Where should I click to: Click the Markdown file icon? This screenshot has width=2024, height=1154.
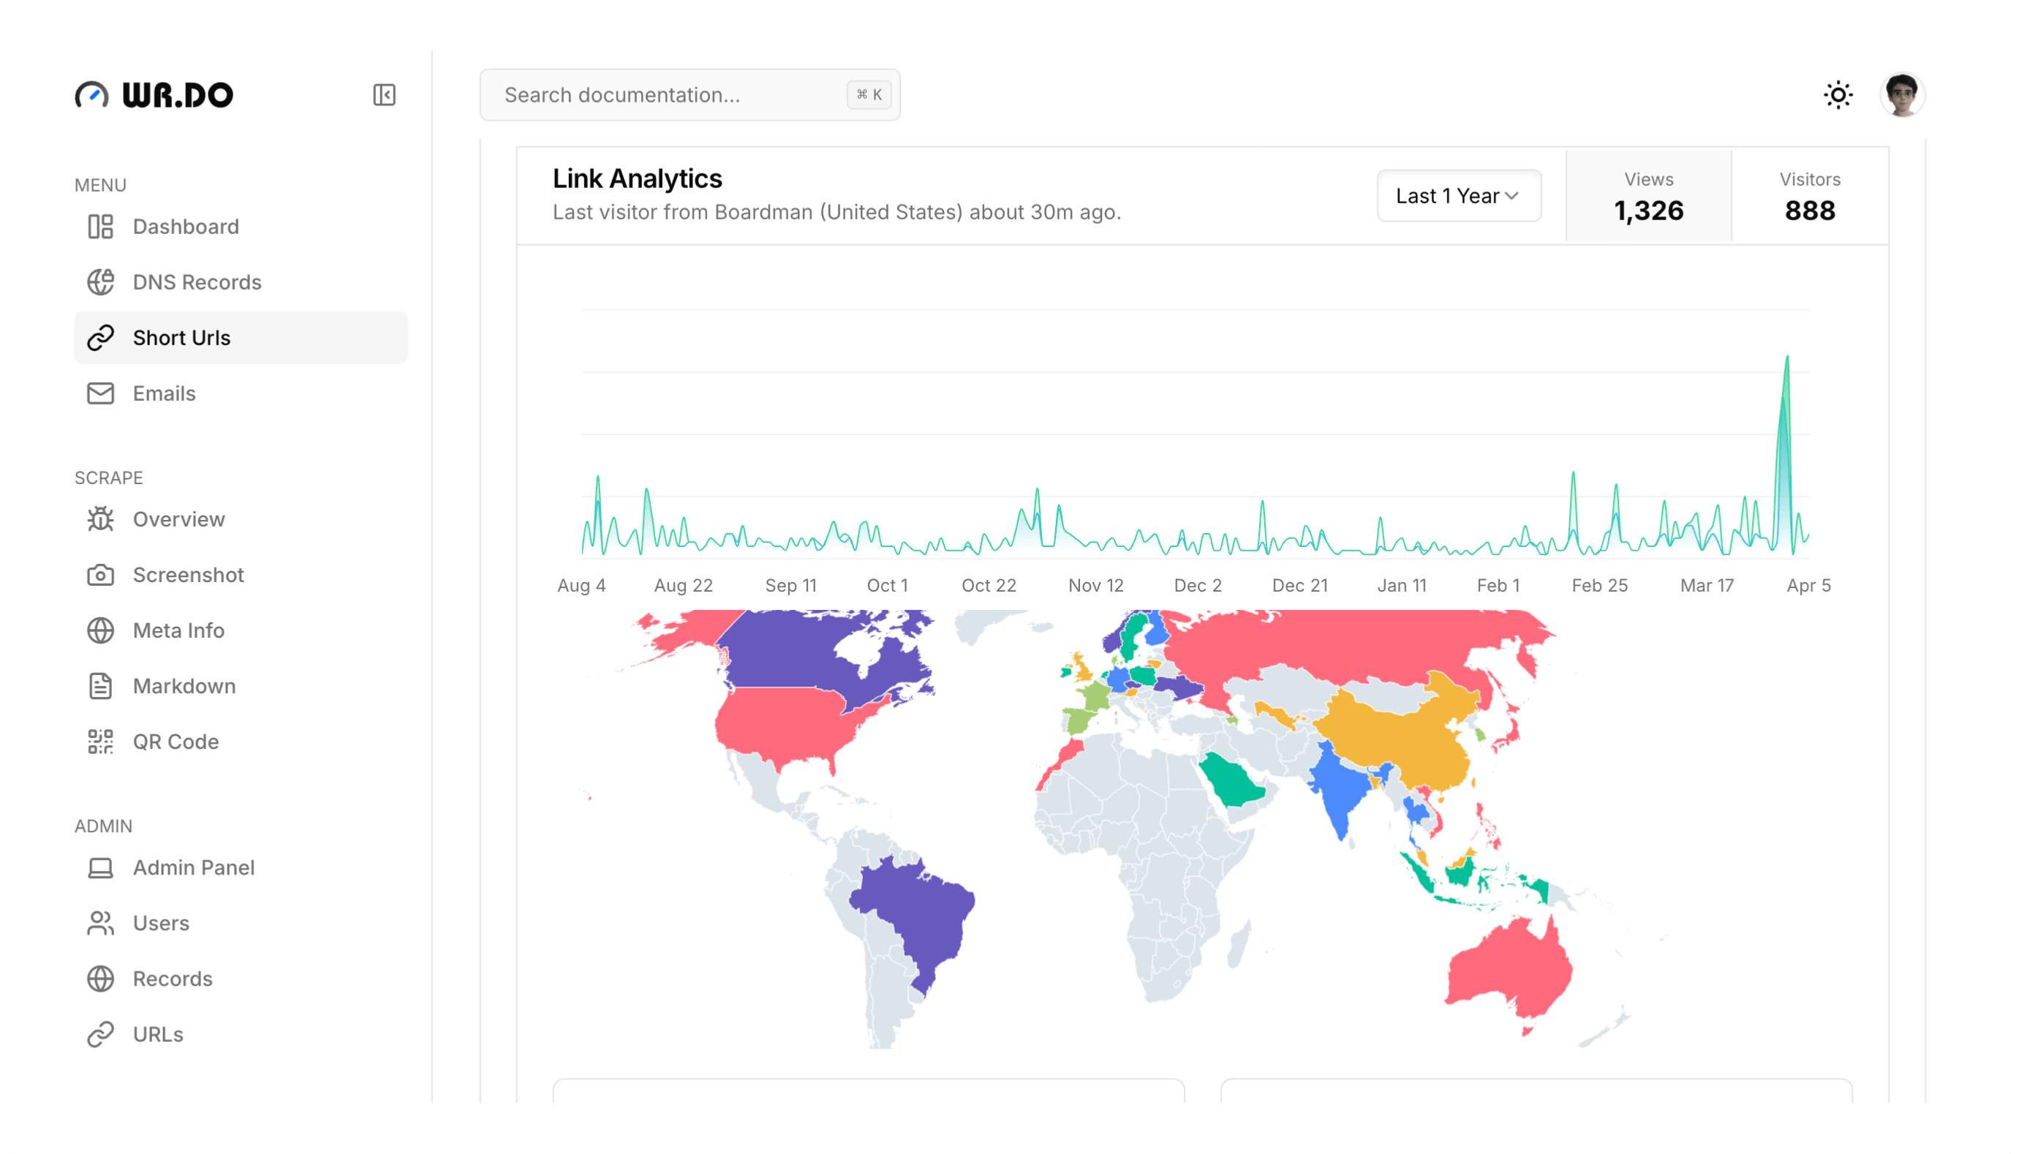[x=101, y=685]
